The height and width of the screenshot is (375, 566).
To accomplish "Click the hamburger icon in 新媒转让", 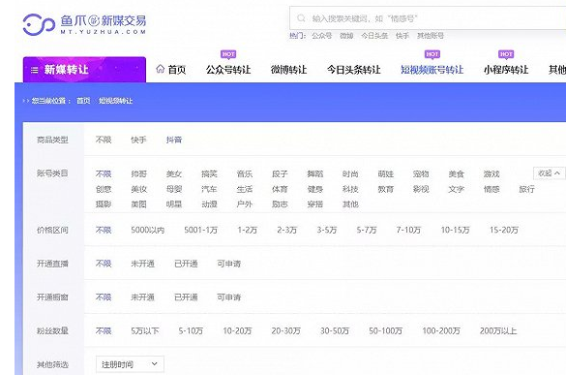I will click(34, 70).
